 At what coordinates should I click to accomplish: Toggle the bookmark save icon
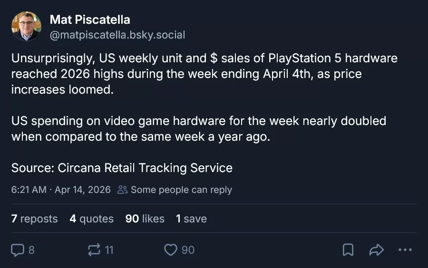point(348,250)
